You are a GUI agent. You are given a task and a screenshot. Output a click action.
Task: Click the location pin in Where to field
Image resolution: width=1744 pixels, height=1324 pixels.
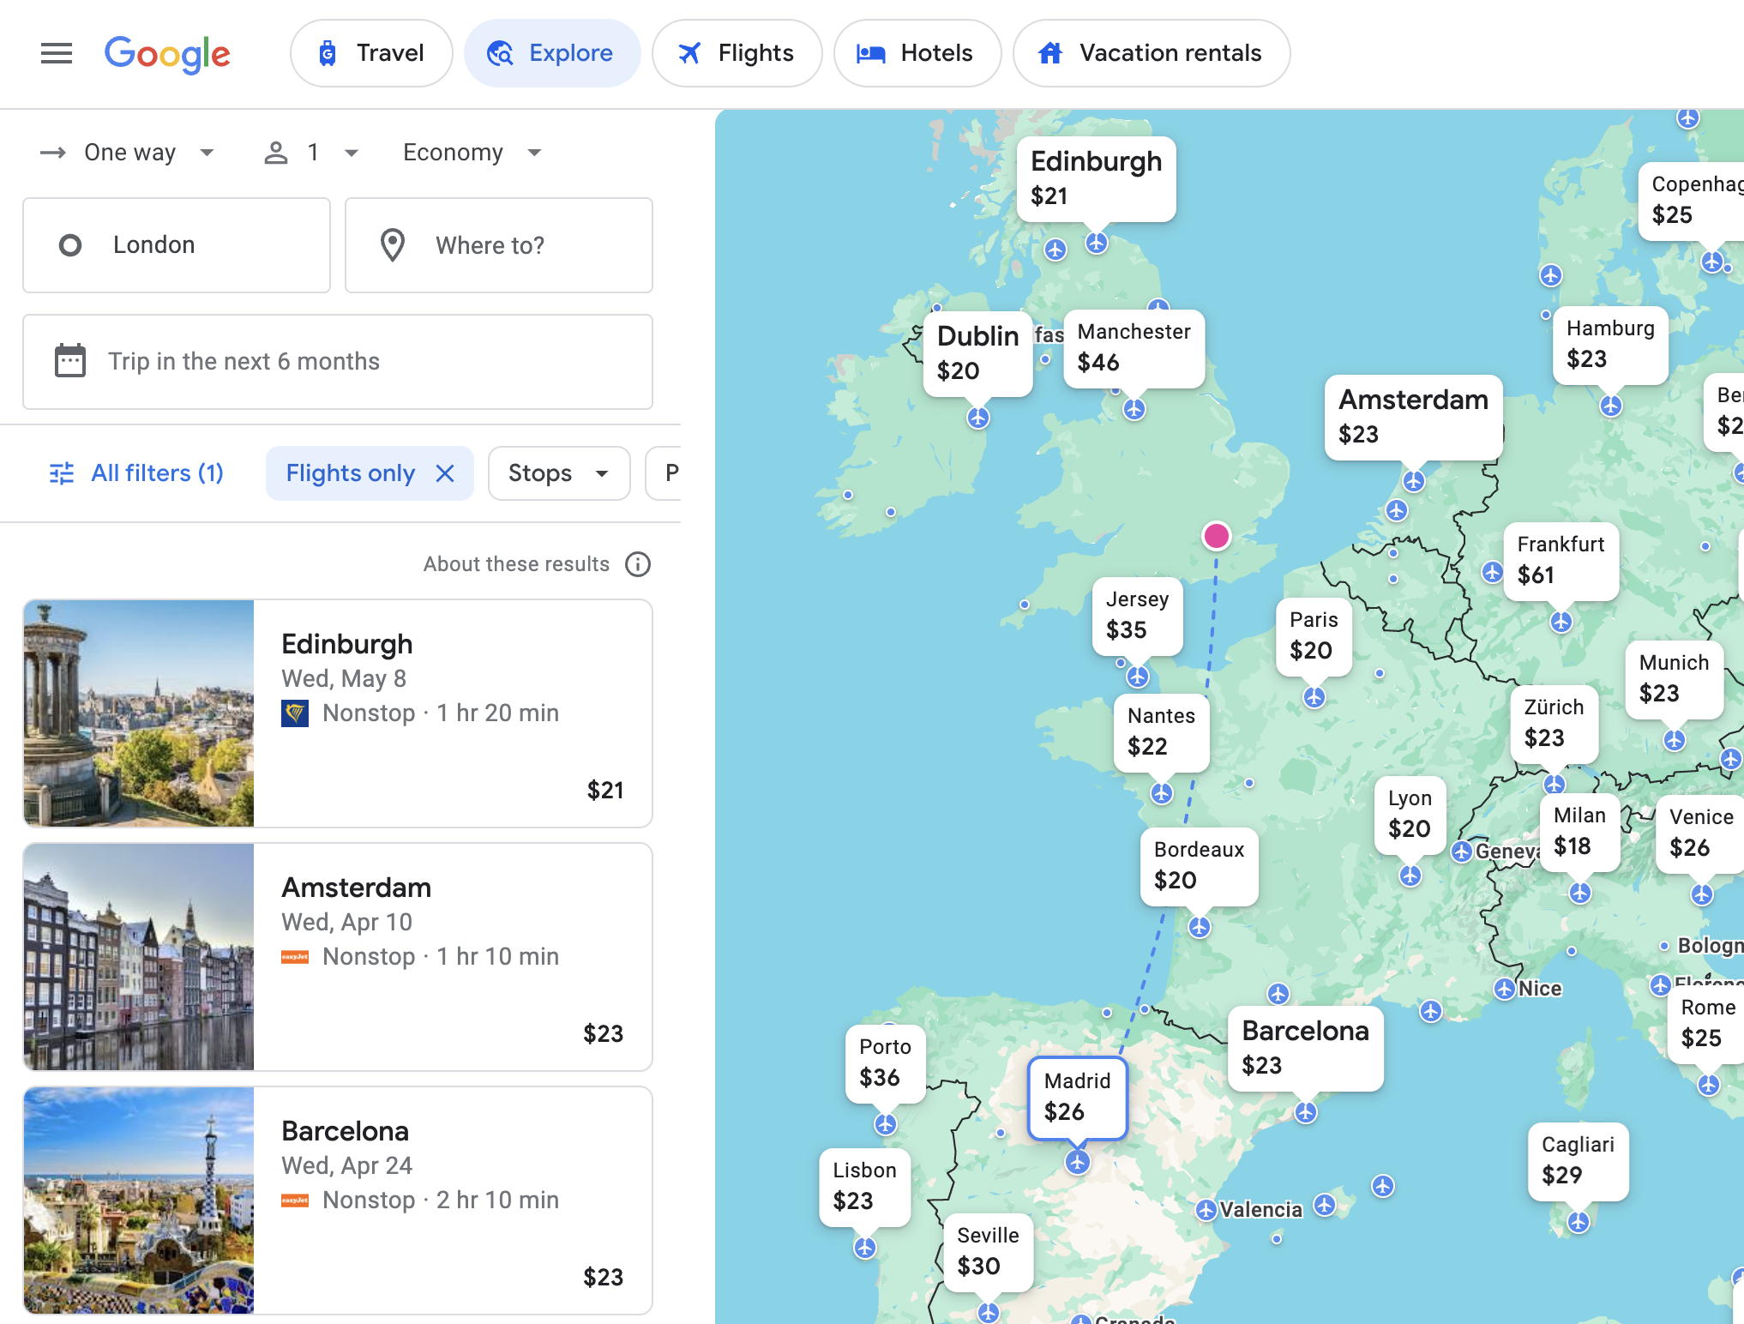point(393,245)
